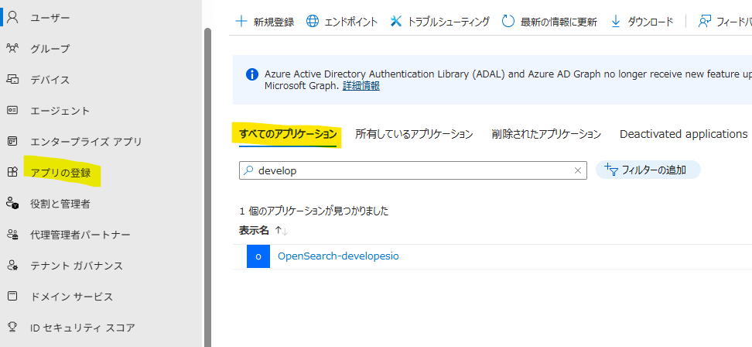Open 役割と管理者 sidebar item
The height and width of the screenshot is (347, 752).
60,204
